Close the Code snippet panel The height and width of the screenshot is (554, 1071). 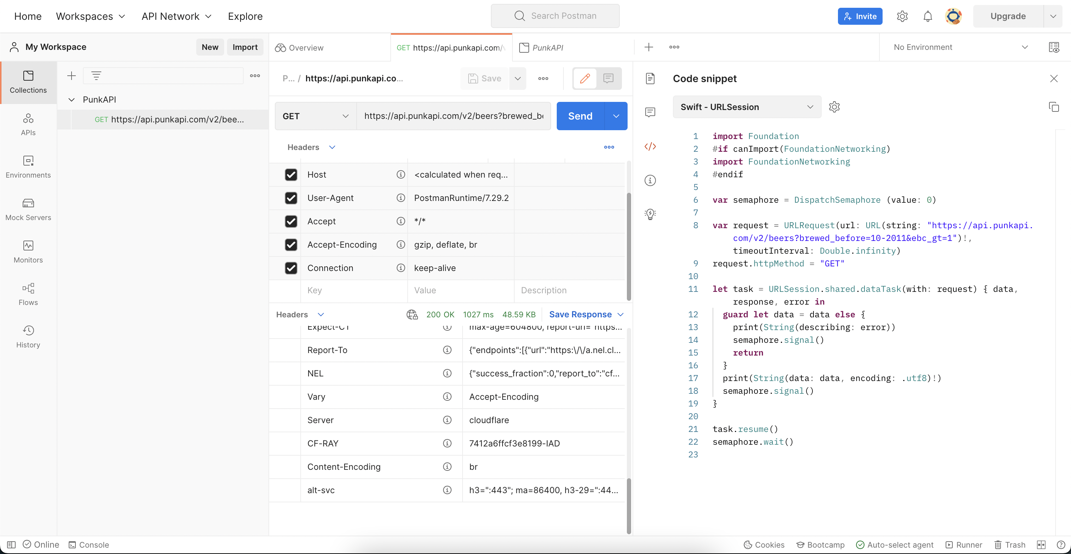coord(1054,78)
